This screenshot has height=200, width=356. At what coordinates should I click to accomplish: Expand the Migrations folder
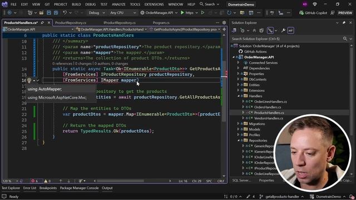click(x=239, y=124)
